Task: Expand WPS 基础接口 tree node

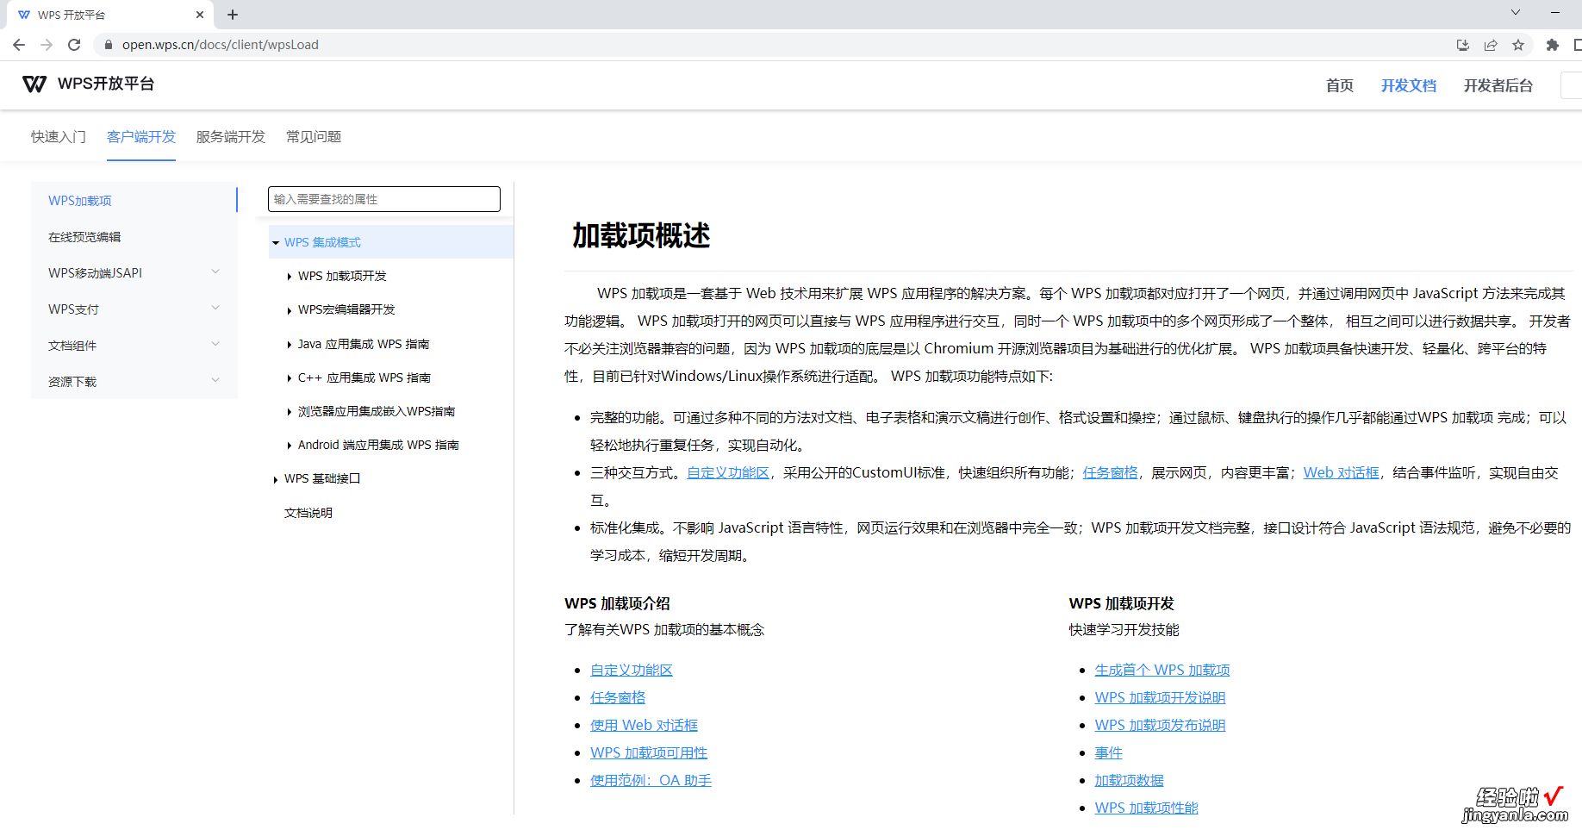Action: tap(276, 479)
